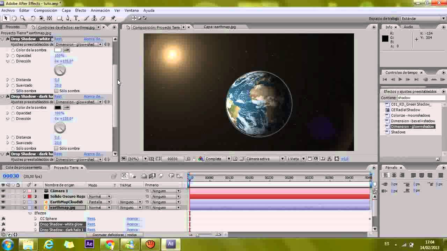Hide the earthmap.jpg layer
Image resolution: width=447 pixels, height=251 pixels.
[3, 207]
